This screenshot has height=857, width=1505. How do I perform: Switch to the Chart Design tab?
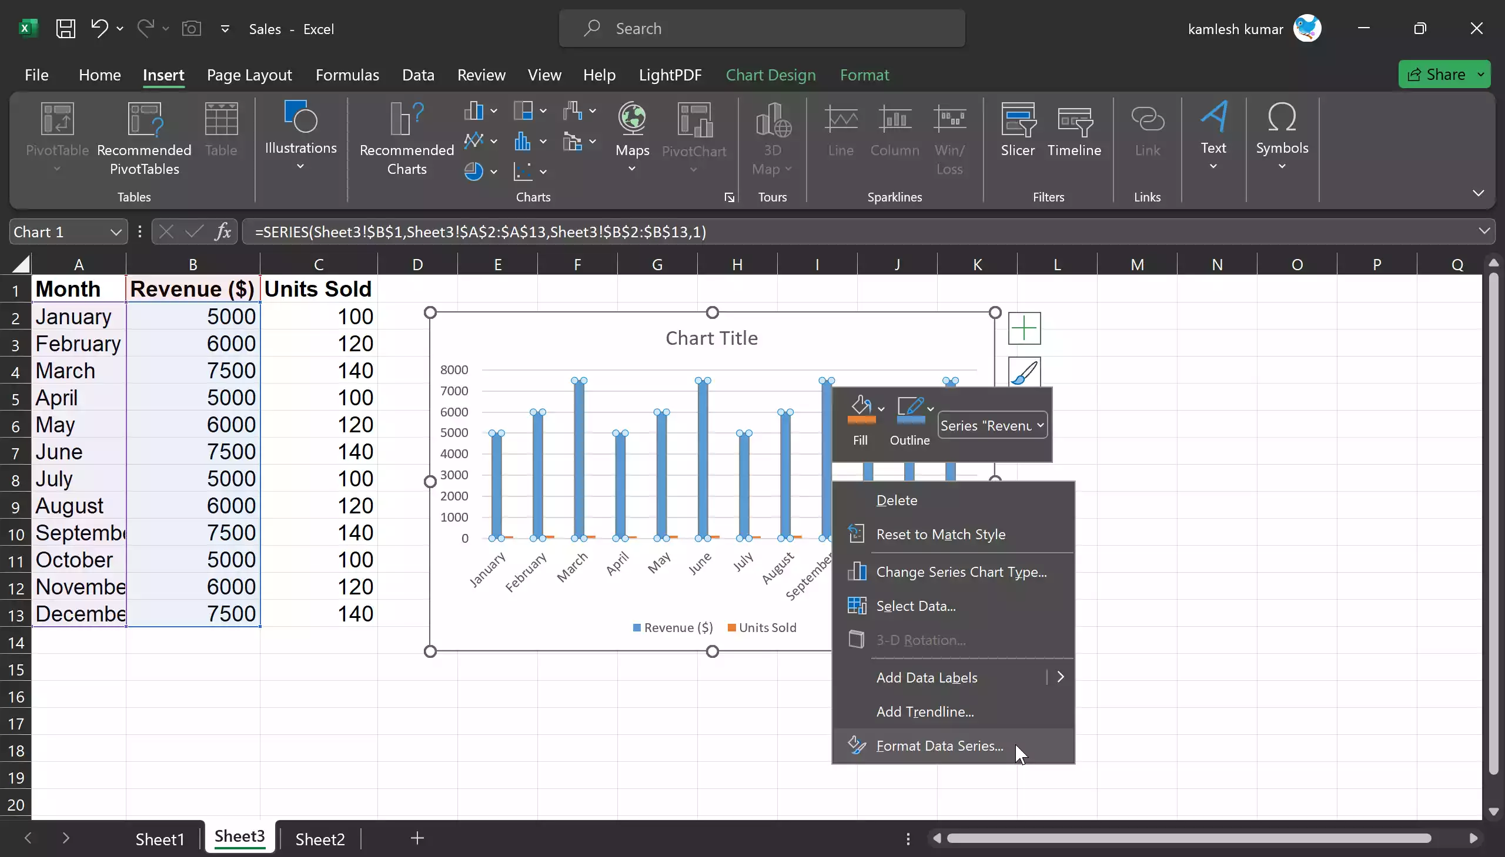(770, 75)
